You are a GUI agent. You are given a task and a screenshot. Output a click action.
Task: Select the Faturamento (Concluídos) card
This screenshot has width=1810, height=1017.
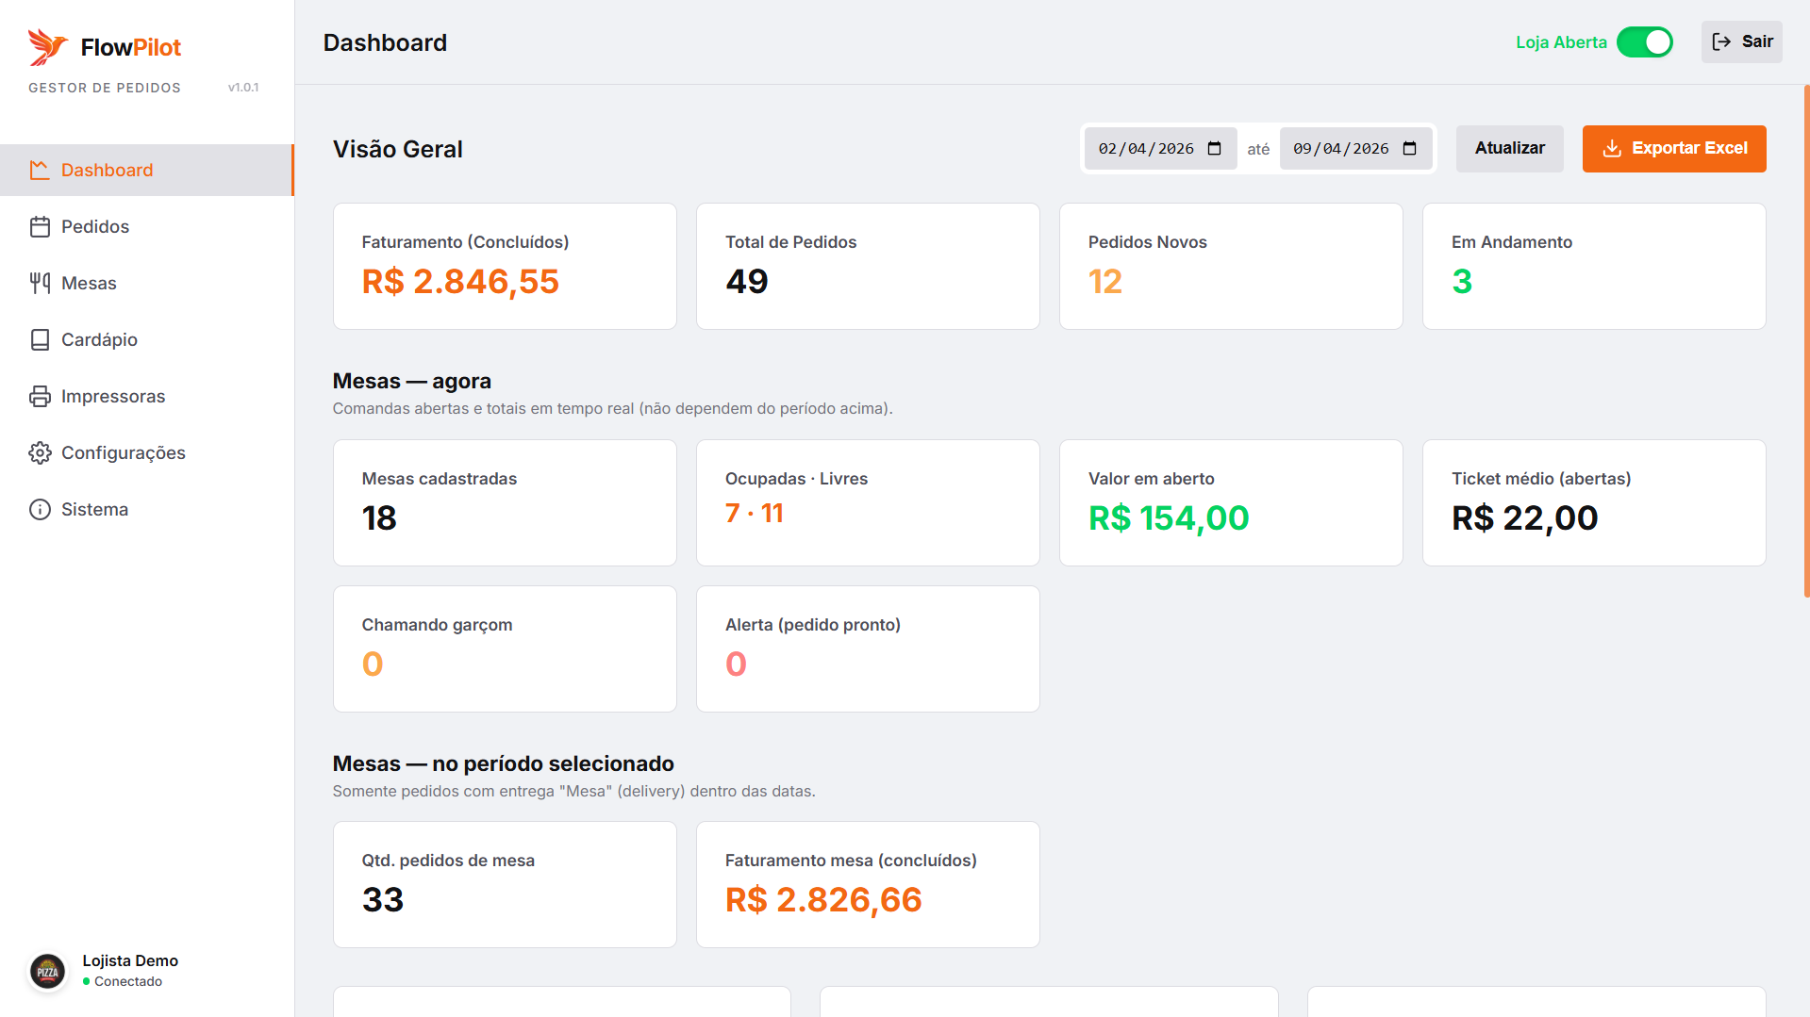(x=505, y=266)
